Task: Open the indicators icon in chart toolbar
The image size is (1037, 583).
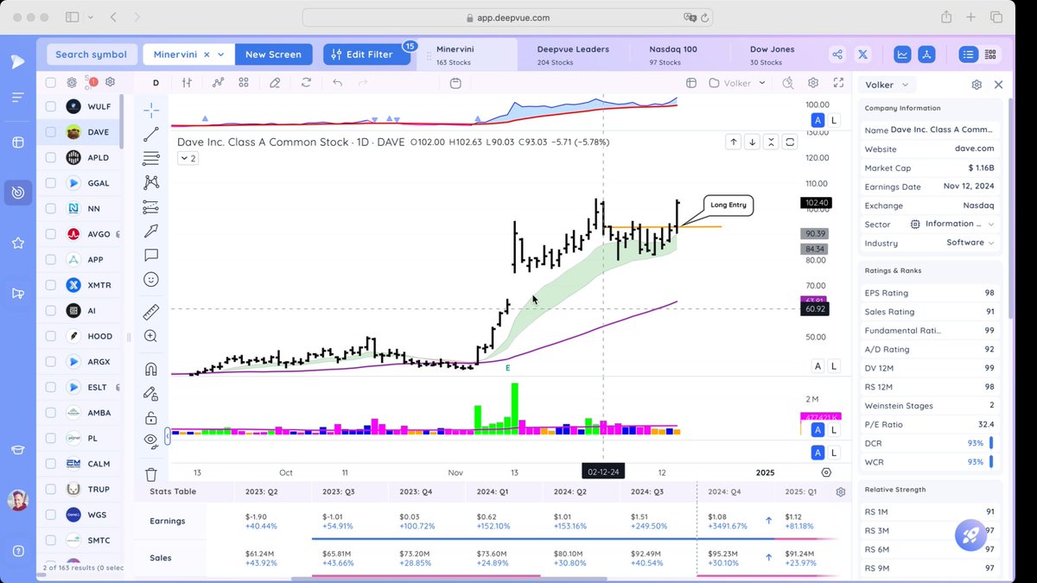Action: coord(219,83)
